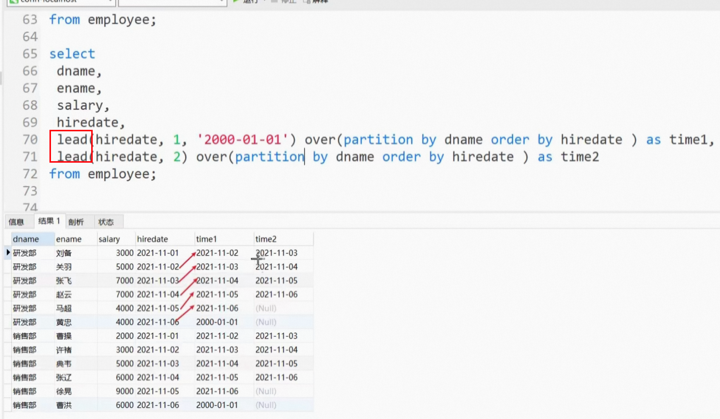Click 'ename,' on line 67 of the editor

[79, 88]
